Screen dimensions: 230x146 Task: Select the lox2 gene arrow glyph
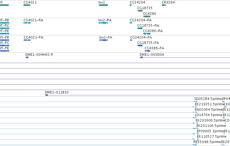tap(103, 5)
